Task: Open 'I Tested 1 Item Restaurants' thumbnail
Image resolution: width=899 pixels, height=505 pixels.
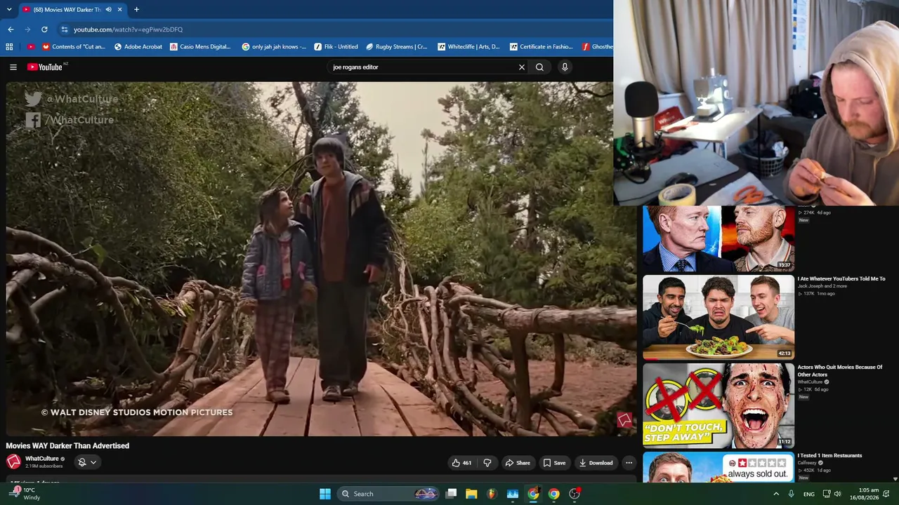Action: (x=718, y=467)
